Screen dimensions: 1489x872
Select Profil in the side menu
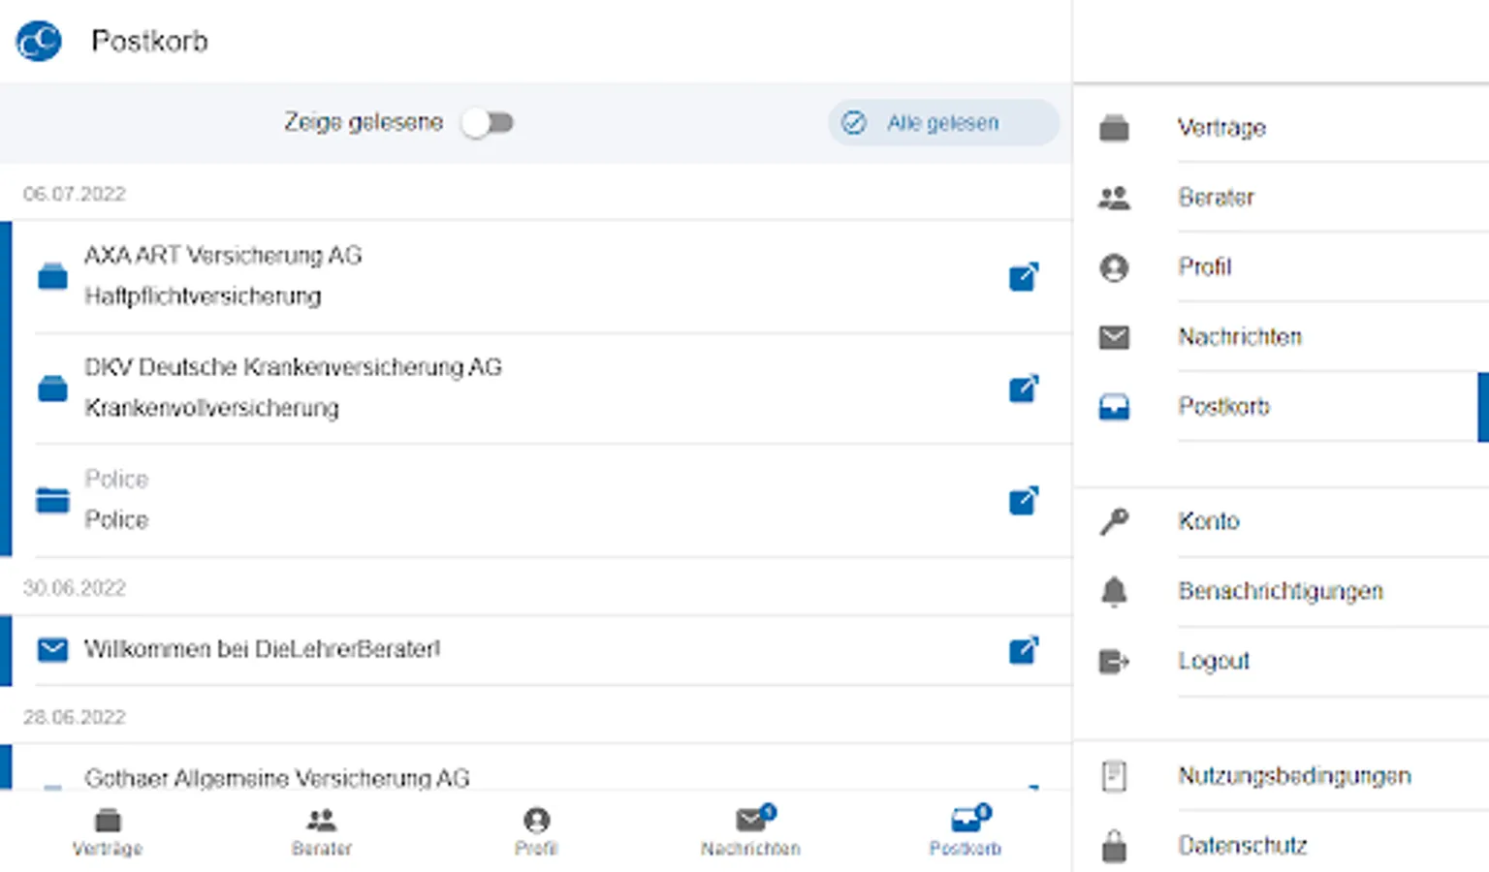tap(1282, 267)
